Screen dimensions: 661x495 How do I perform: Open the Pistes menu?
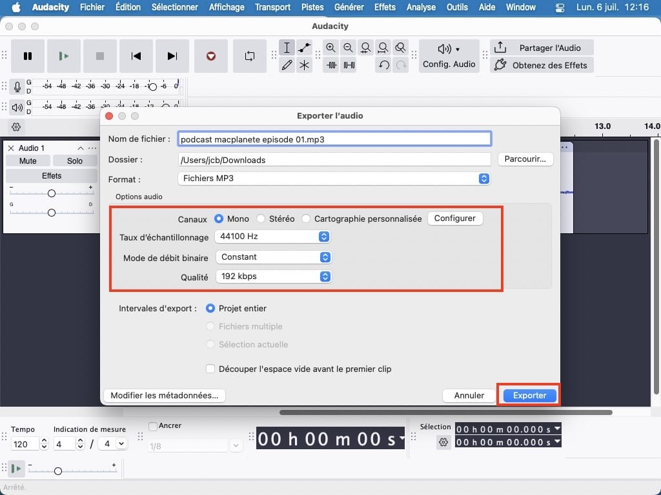[x=312, y=7]
